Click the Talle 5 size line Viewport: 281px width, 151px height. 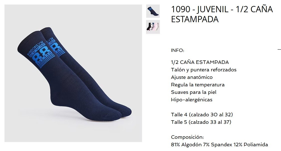(x=201, y=122)
